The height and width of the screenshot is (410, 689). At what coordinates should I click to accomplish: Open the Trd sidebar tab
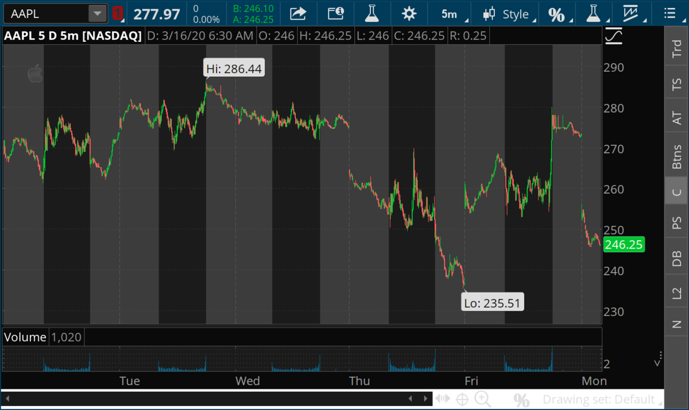click(x=676, y=49)
